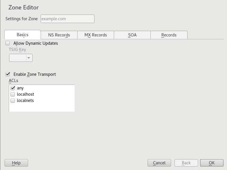Click the ACLs label above the list
227x170 pixels.
click(13, 81)
